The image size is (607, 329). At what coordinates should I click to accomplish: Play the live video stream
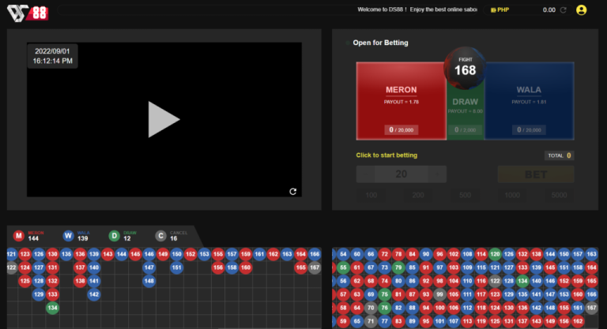click(x=164, y=119)
